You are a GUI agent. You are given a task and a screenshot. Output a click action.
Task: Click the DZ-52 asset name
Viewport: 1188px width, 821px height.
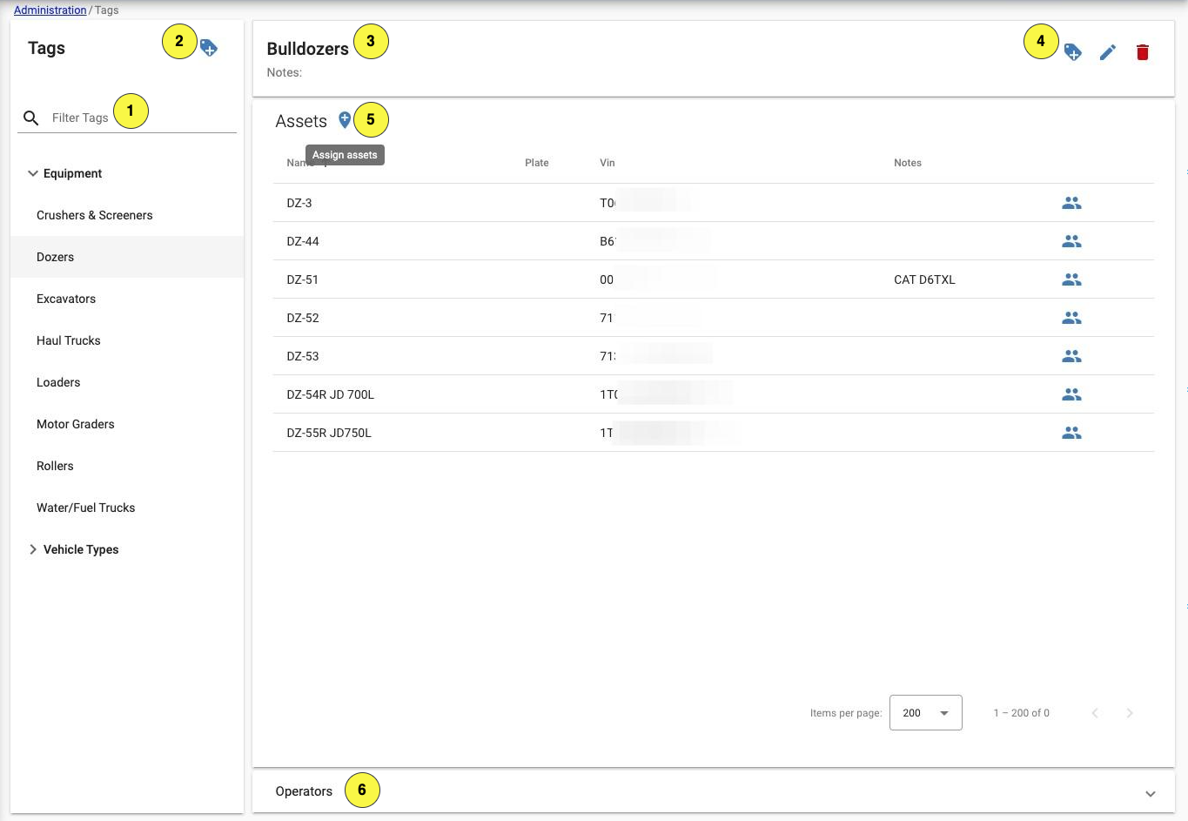303,318
